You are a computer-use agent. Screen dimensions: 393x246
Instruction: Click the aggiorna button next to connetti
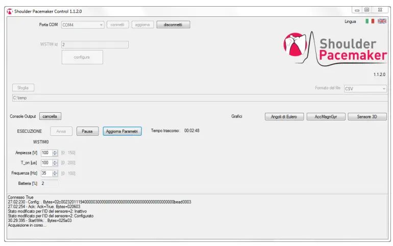pyautogui.click(x=142, y=24)
